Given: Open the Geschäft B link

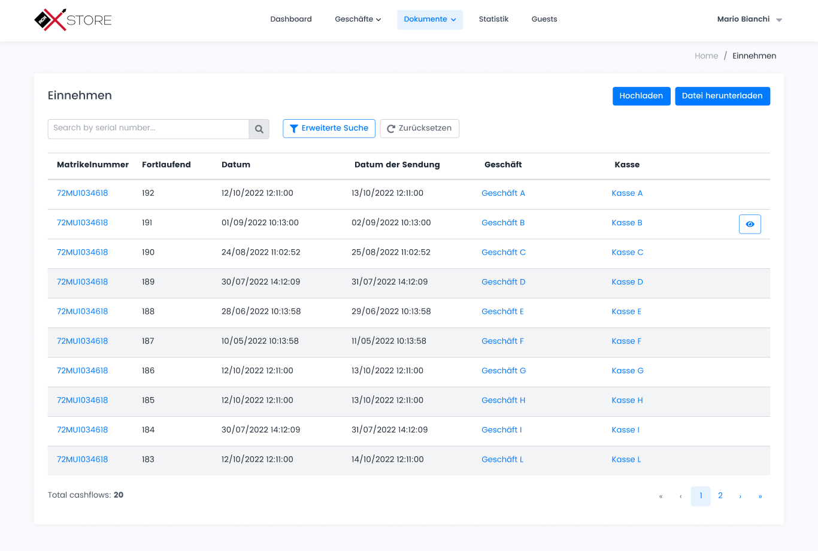Looking at the screenshot, I should click(x=503, y=223).
